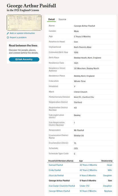Click the info icon beside Report a problem
This screenshot has width=118, height=196.
click(8, 37)
